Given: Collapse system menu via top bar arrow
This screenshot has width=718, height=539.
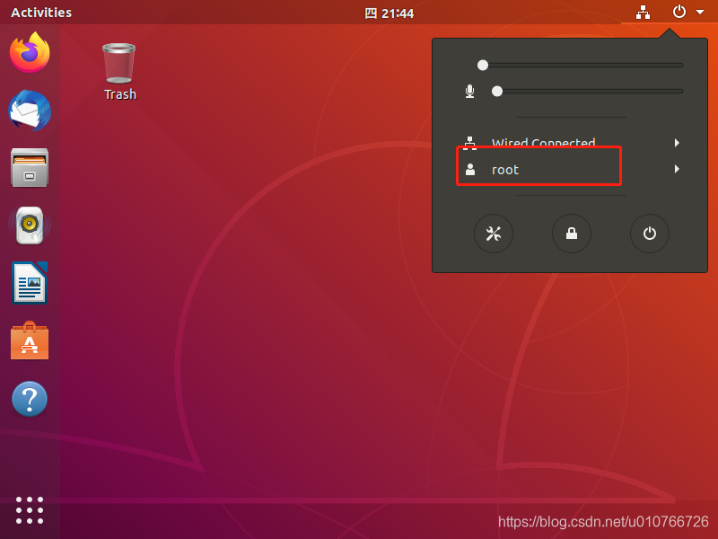Looking at the screenshot, I should click(700, 13).
